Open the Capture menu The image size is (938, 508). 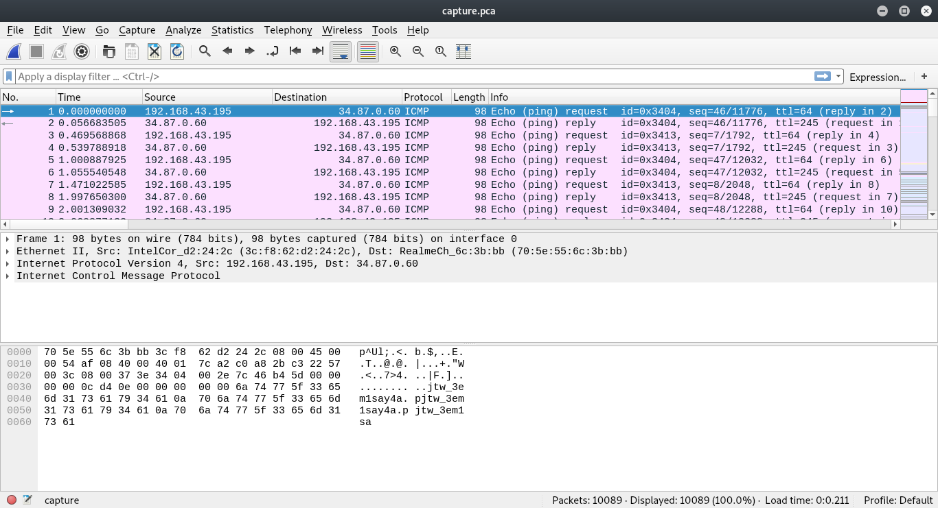137,30
